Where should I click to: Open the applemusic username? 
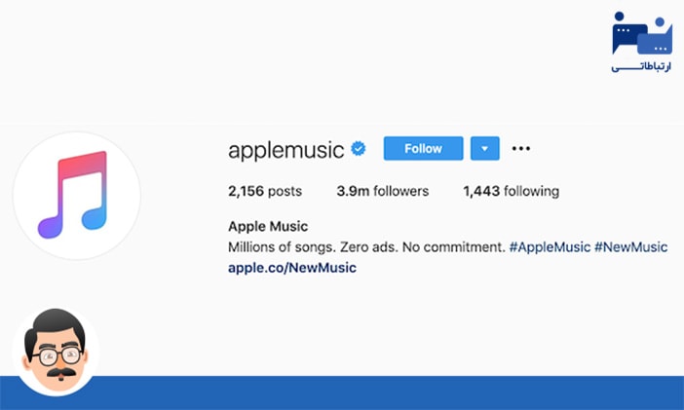tap(286, 149)
